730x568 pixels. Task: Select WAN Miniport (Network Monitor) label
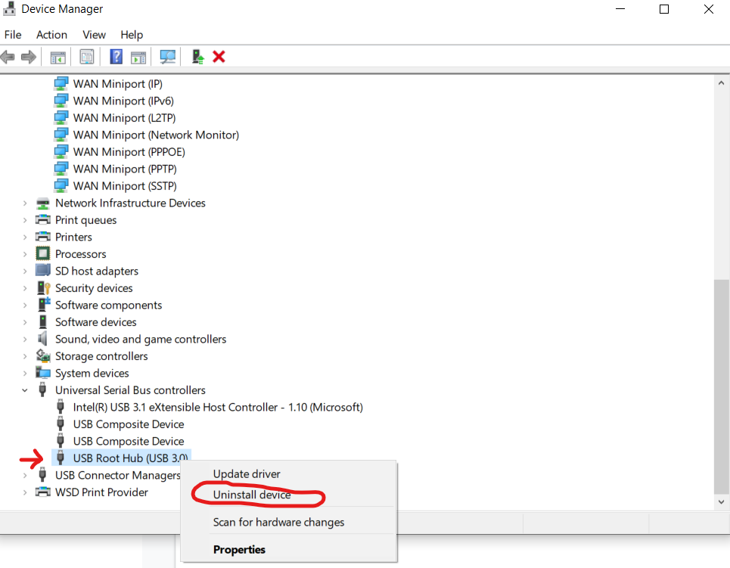(x=156, y=135)
